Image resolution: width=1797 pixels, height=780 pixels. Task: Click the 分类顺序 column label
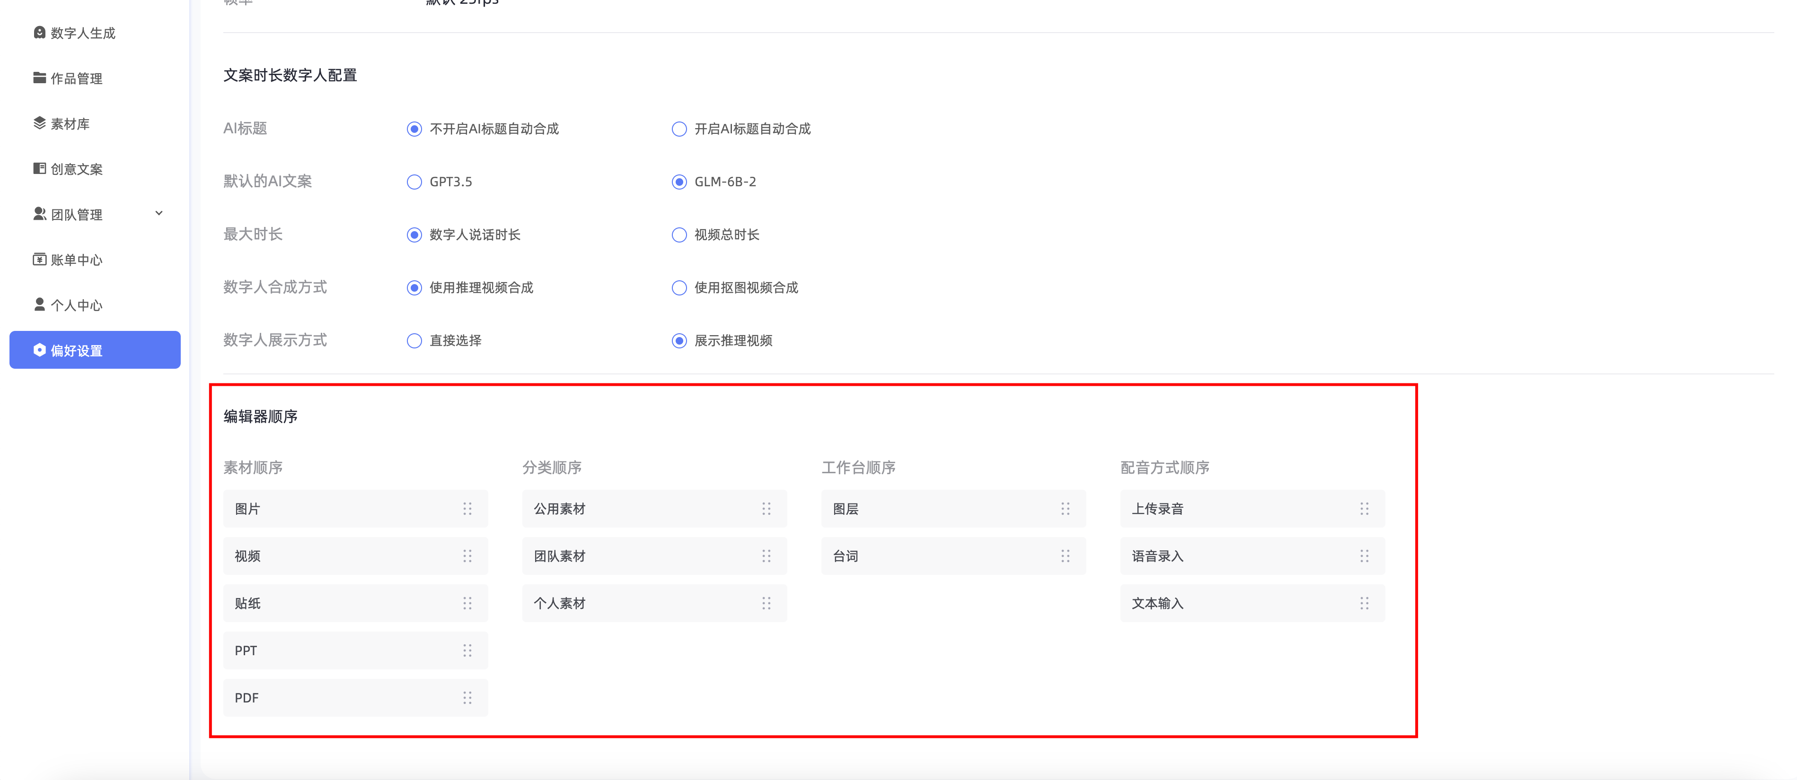click(x=552, y=468)
